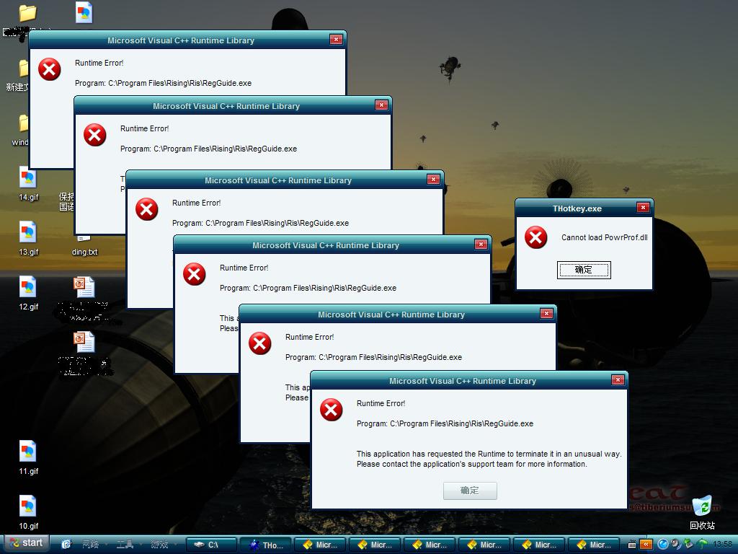Click 确定 in the frontmost Runtime Error dialog
738x554 pixels.
[470, 491]
